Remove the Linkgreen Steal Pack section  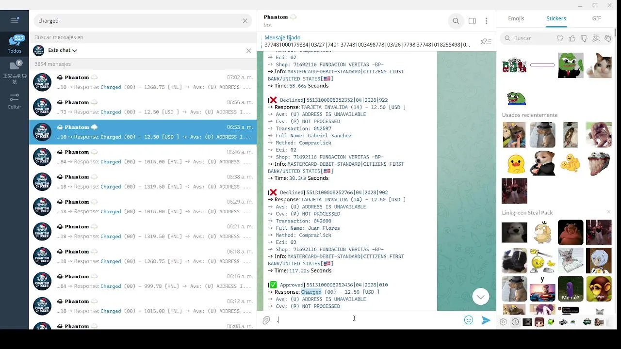608,212
